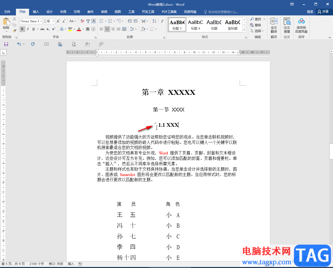The width and height of the screenshot is (333, 268).
Task: Apply superscript formatting
Action: [54, 29]
